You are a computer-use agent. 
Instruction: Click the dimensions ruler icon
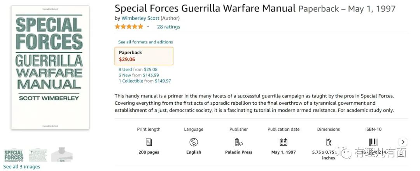click(328, 142)
